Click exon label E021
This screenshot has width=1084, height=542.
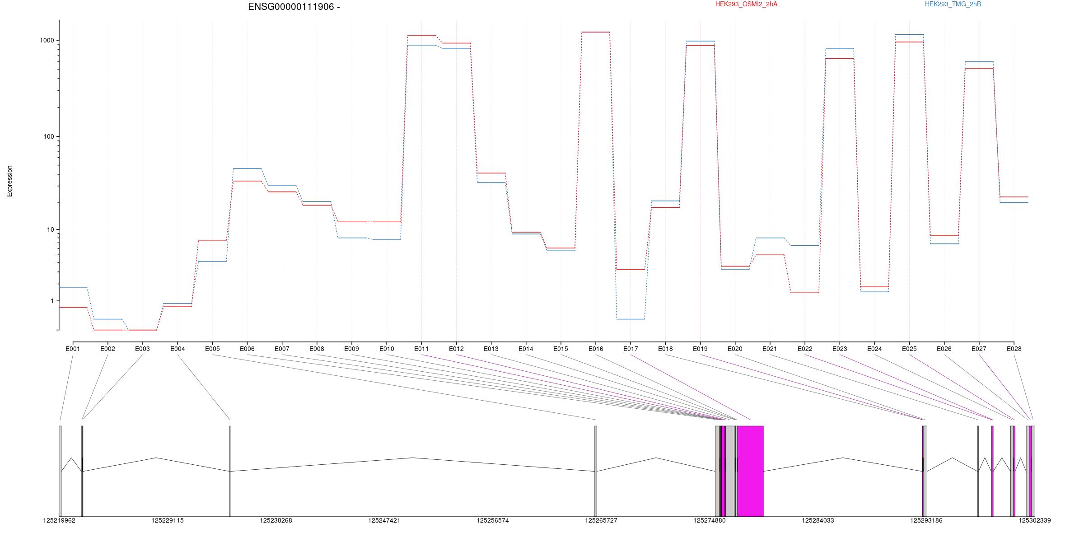[x=770, y=349]
